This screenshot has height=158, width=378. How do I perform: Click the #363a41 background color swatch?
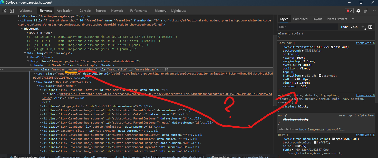tap(306, 50)
